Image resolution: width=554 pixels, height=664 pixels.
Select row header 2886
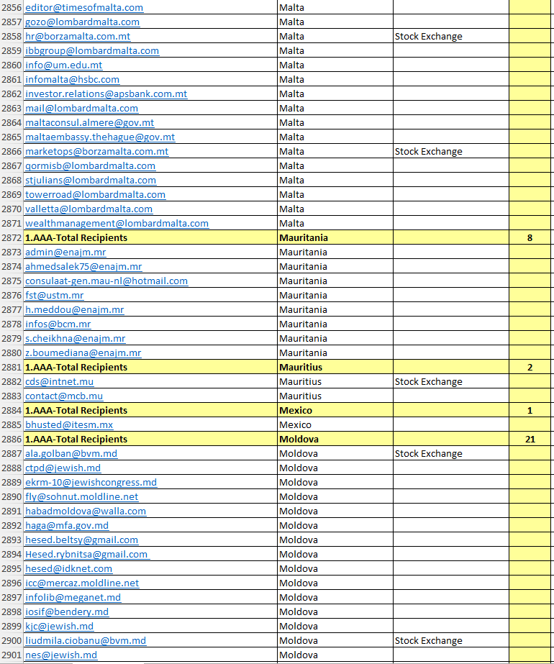point(12,440)
